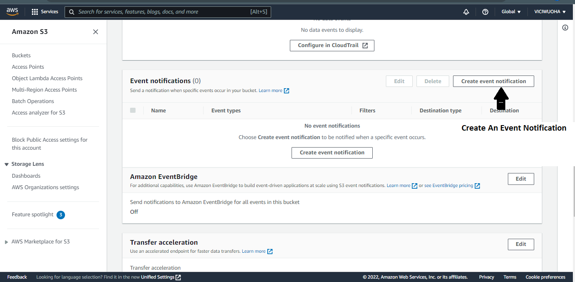
Task: Click external link icon next to EventBridge pricing
Action: click(477, 186)
